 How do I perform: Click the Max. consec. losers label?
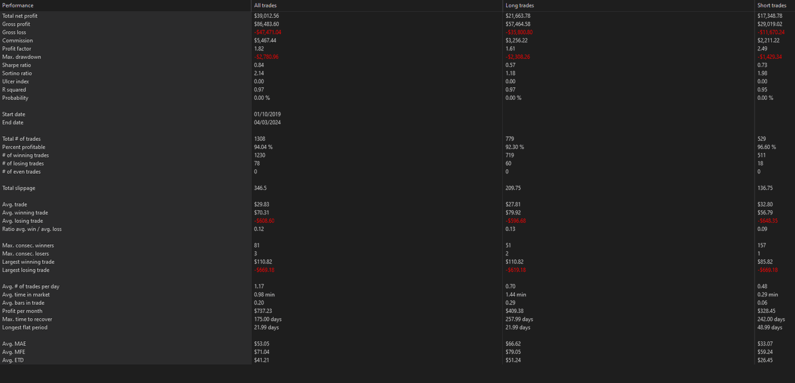click(26, 253)
